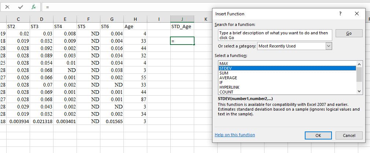
Task: Click the ST2 header cell
Action: click(18, 27)
